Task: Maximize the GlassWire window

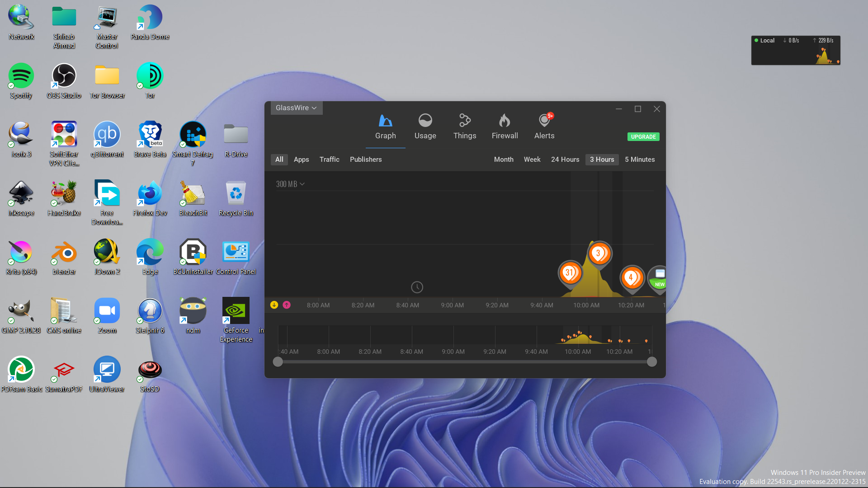Action: click(x=638, y=109)
